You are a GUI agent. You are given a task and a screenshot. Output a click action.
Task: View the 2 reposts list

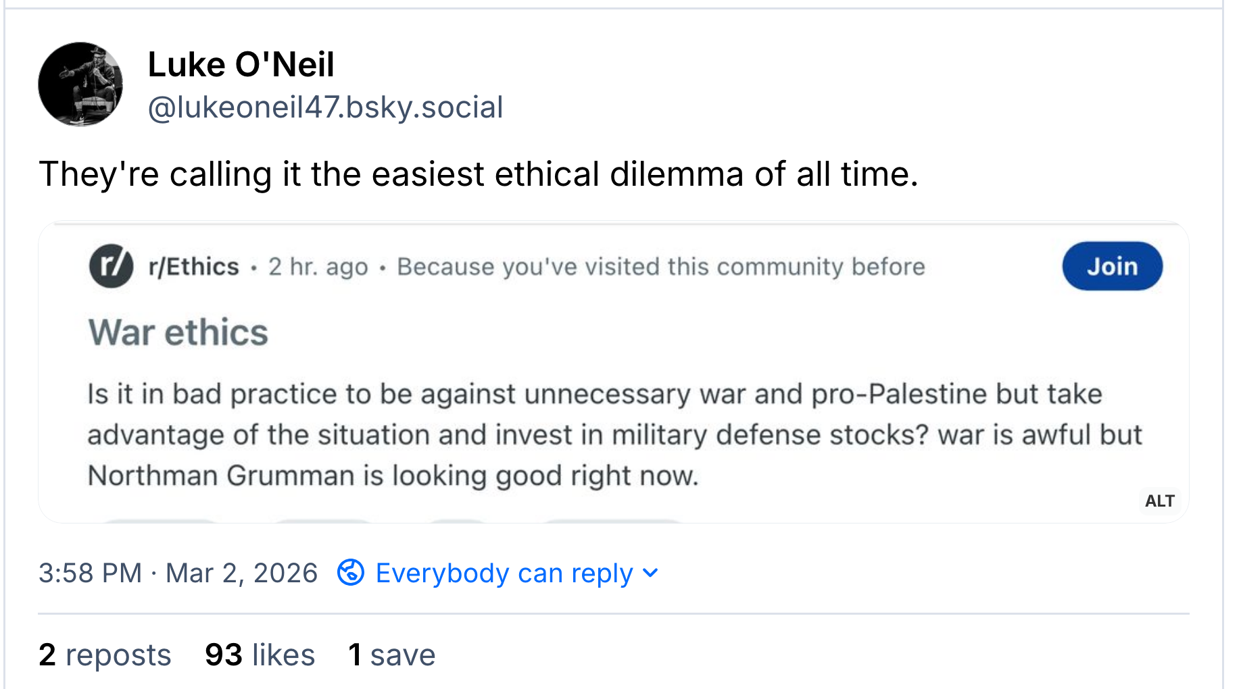[x=105, y=655]
